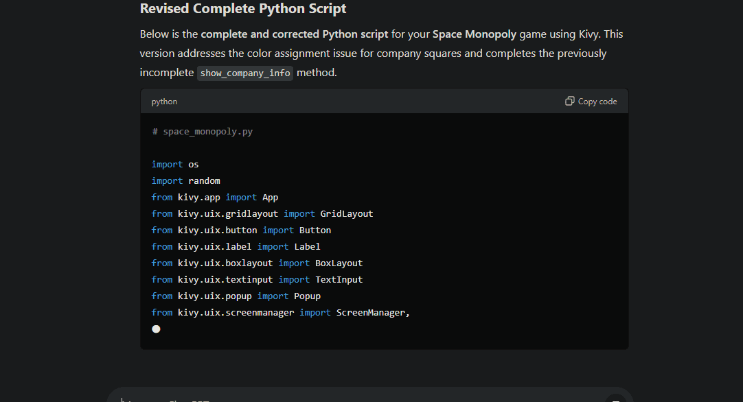Screen dimensions: 743x402
Task: Click the show_company_info inline code
Action: [245, 73]
